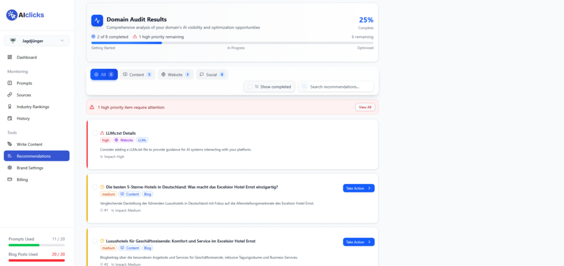Click View All high priority items
The height and width of the screenshot is (266, 564).
[x=365, y=107]
